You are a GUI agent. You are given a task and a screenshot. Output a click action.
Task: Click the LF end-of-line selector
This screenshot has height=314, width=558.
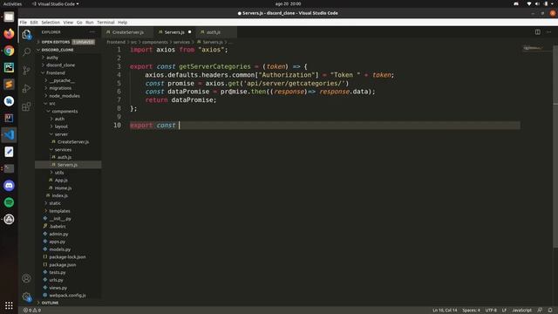click(504, 311)
